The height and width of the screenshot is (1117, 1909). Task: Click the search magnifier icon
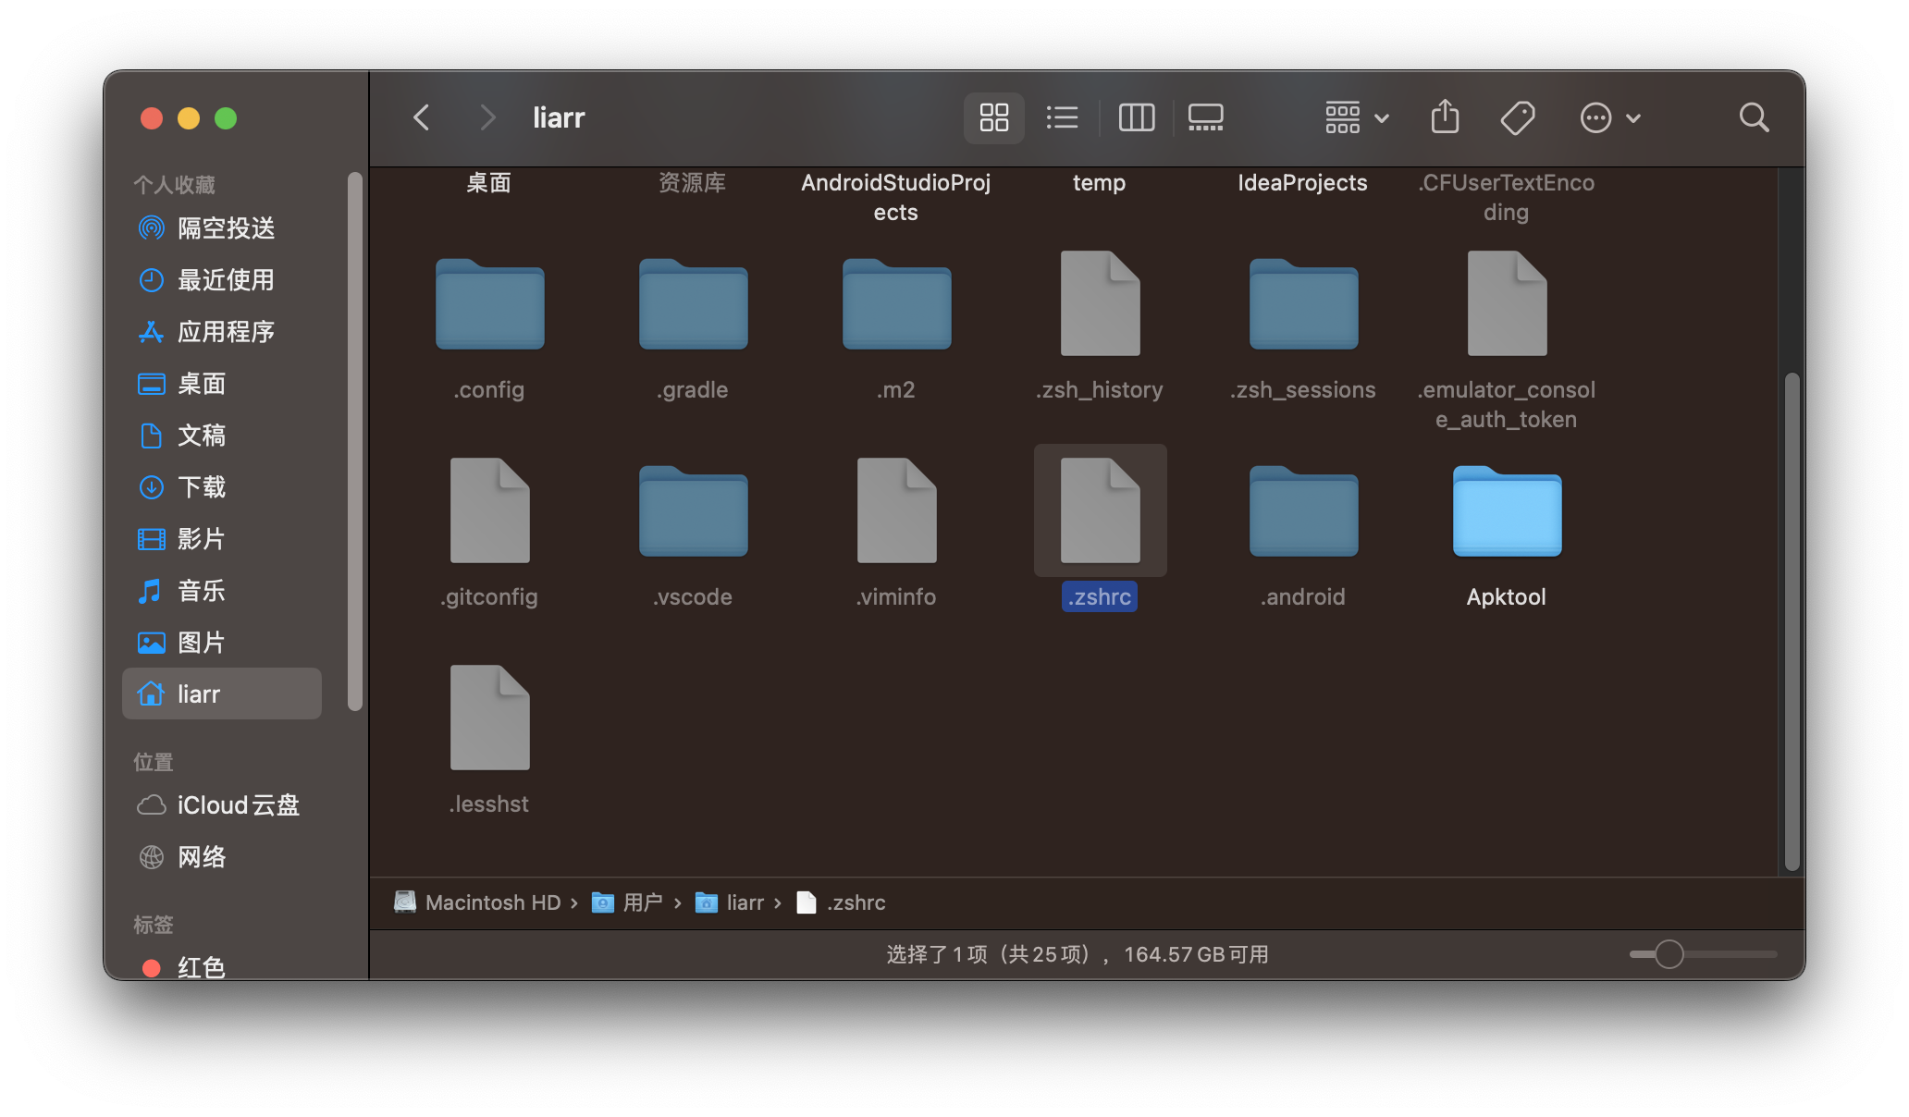coord(1754,117)
